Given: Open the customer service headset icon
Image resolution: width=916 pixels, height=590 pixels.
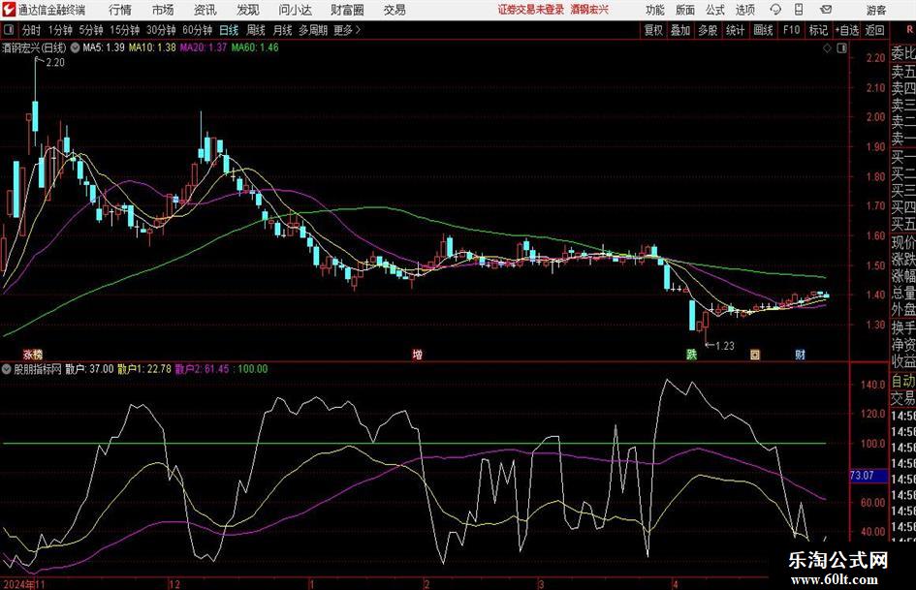Looking at the screenshot, I should coord(775,10).
